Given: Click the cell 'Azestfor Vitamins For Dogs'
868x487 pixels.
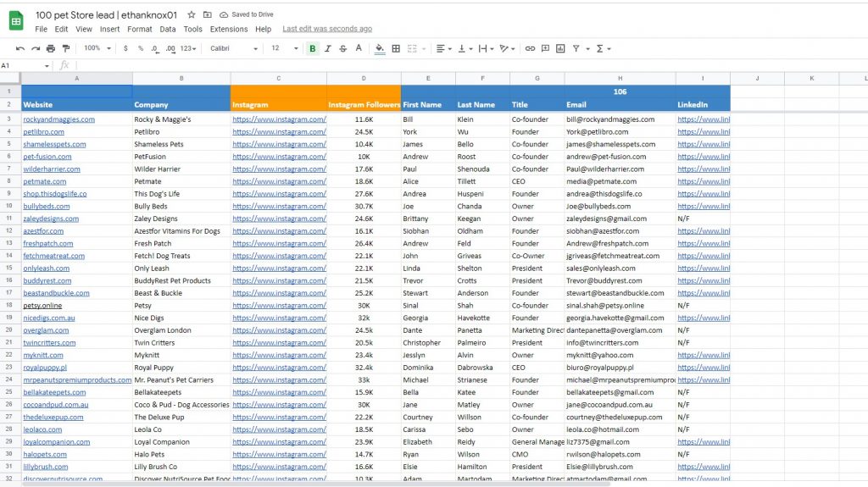Looking at the screenshot, I should click(181, 231).
